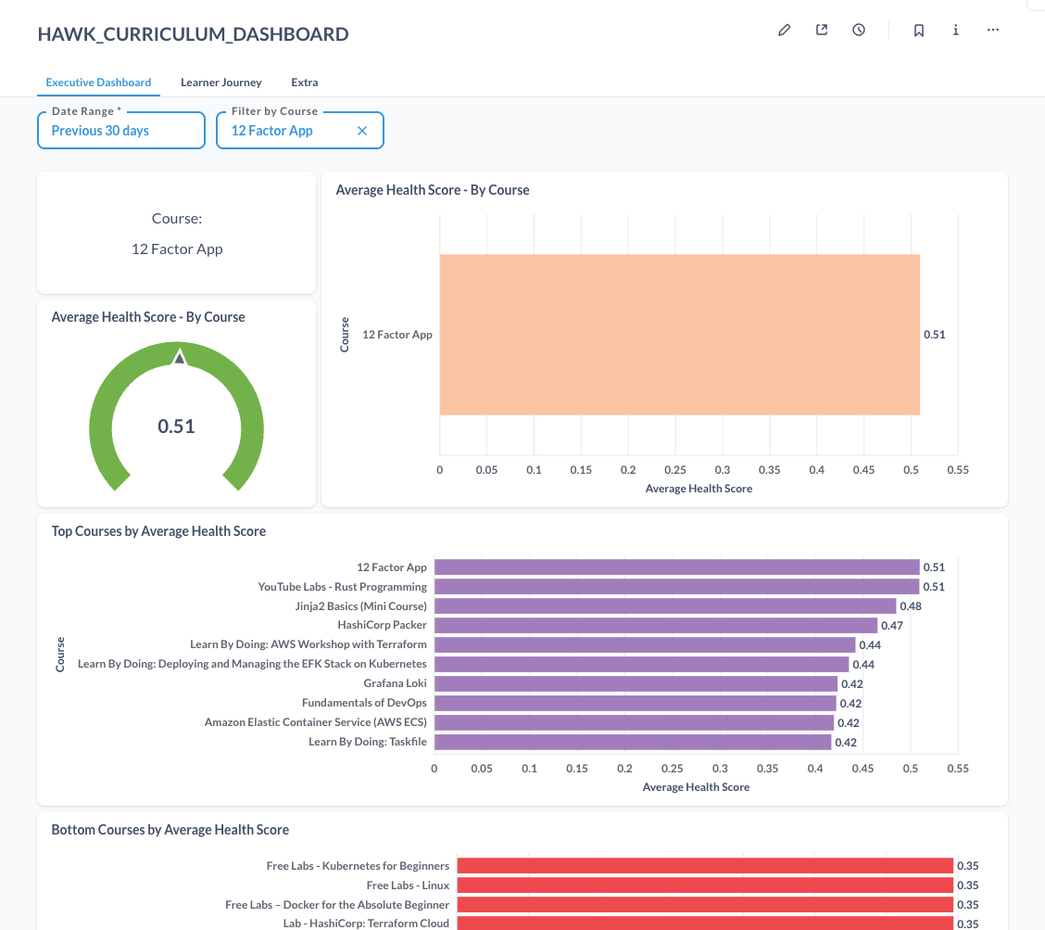Viewport: 1045px width, 930px height.
Task: Click the Bottom Courses by Average Health Score title
Action: [170, 829]
